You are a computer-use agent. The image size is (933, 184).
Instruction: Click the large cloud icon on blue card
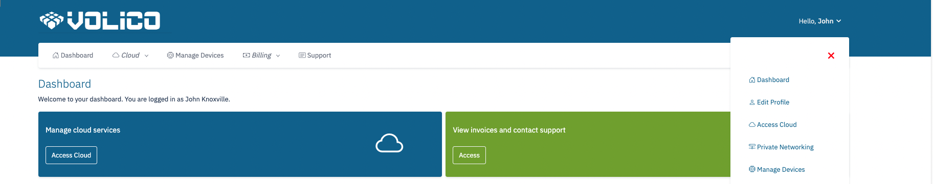click(389, 143)
